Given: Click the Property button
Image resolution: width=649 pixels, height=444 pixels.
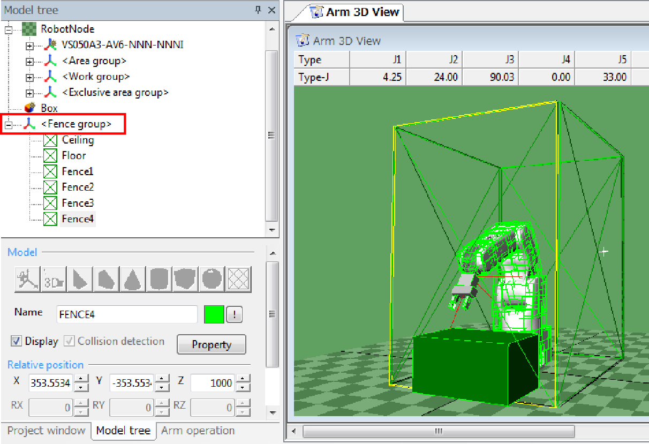Looking at the screenshot, I should pyautogui.click(x=211, y=345).
